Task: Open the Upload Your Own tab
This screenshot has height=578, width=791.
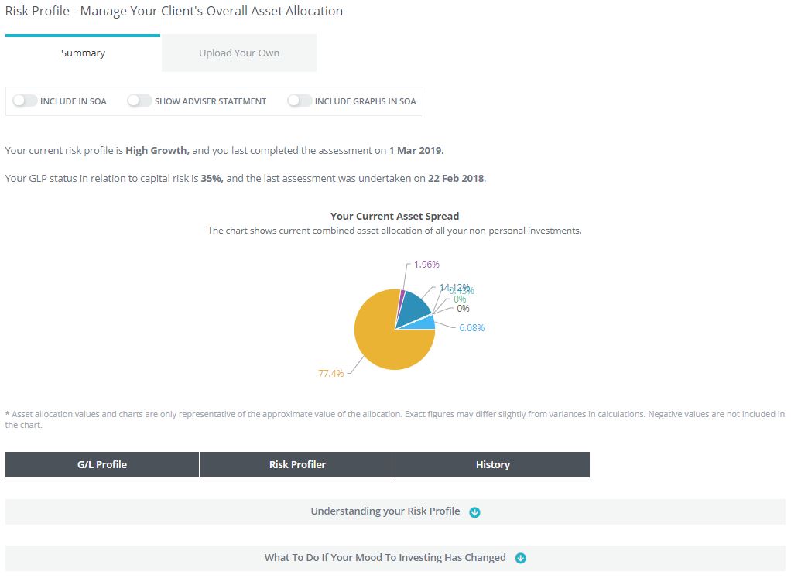Action: coord(239,53)
